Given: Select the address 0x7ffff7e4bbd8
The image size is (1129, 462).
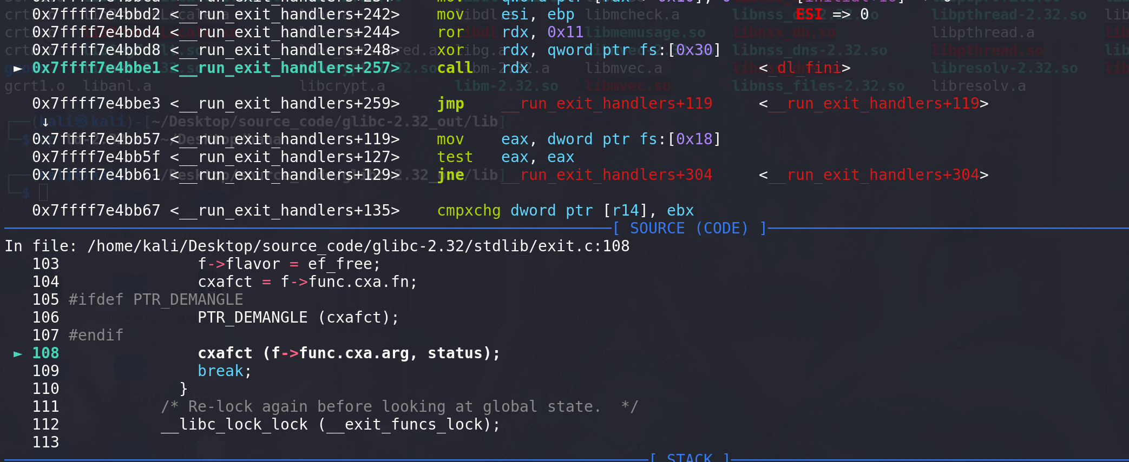Looking at the screenshot, I should (x=96, y=50).
